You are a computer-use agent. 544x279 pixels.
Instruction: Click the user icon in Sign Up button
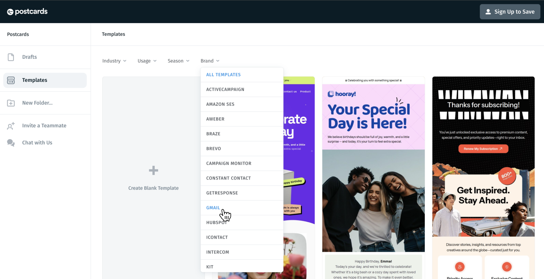point(488,12)
